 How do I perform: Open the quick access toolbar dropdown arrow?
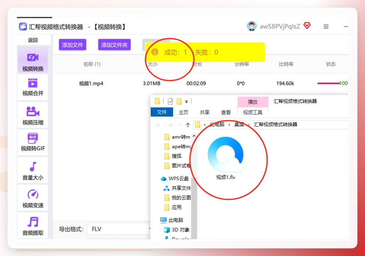click(x=187, y=102)
